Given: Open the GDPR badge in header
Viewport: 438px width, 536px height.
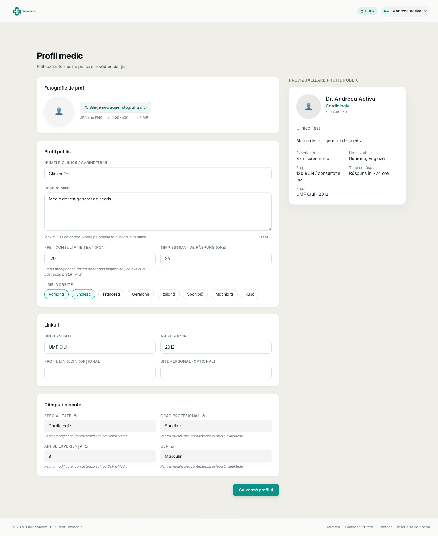Looking at the screenshot, I should tap(367, 11).
